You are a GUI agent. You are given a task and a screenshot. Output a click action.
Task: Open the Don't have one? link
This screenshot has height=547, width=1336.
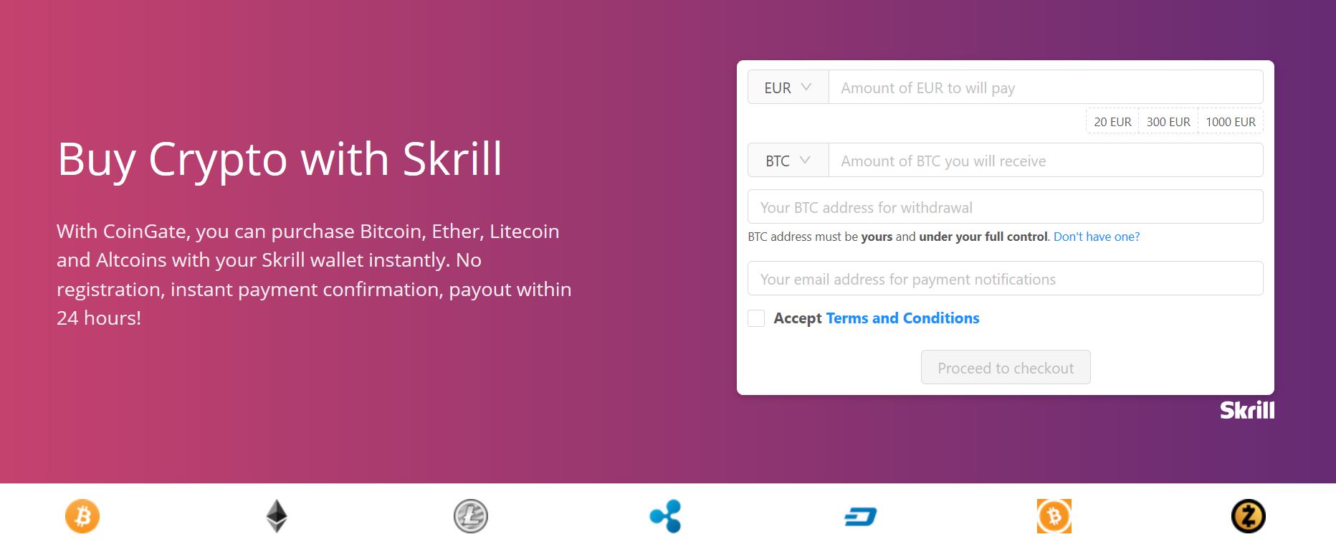1096,237
